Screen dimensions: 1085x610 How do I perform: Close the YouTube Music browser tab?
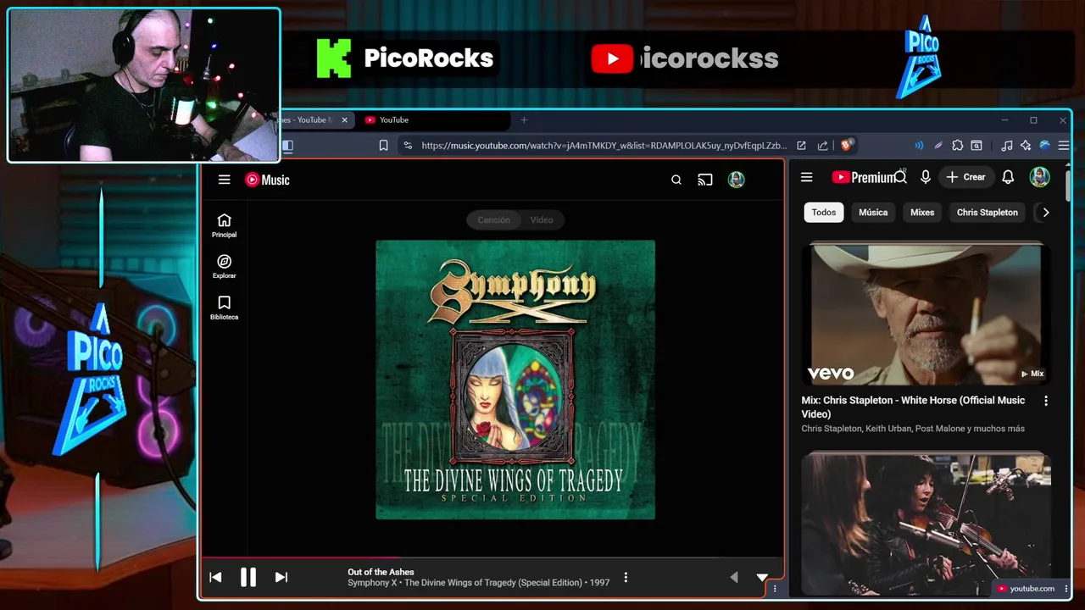coord(344,120)
